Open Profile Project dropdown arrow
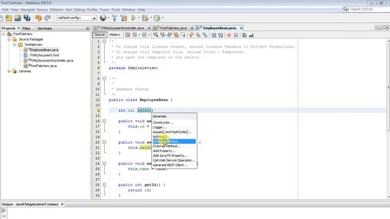 [x=163, y=18]
